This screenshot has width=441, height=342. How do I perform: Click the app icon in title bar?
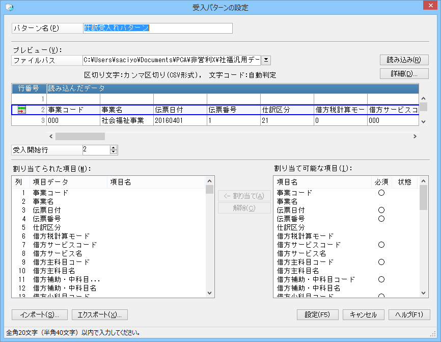click(9, 7)
